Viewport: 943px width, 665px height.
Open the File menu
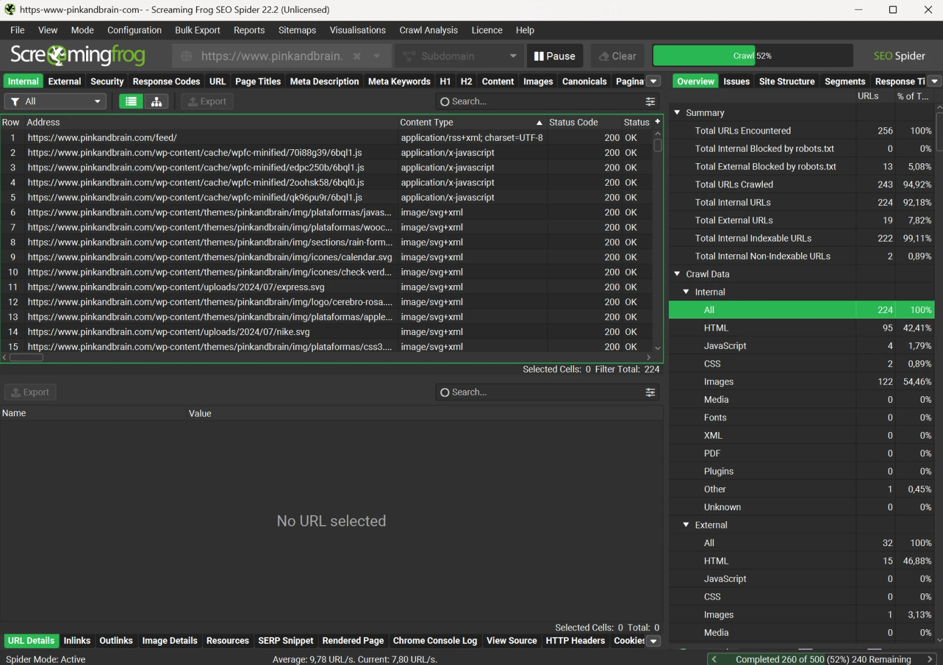pos(18,30)
